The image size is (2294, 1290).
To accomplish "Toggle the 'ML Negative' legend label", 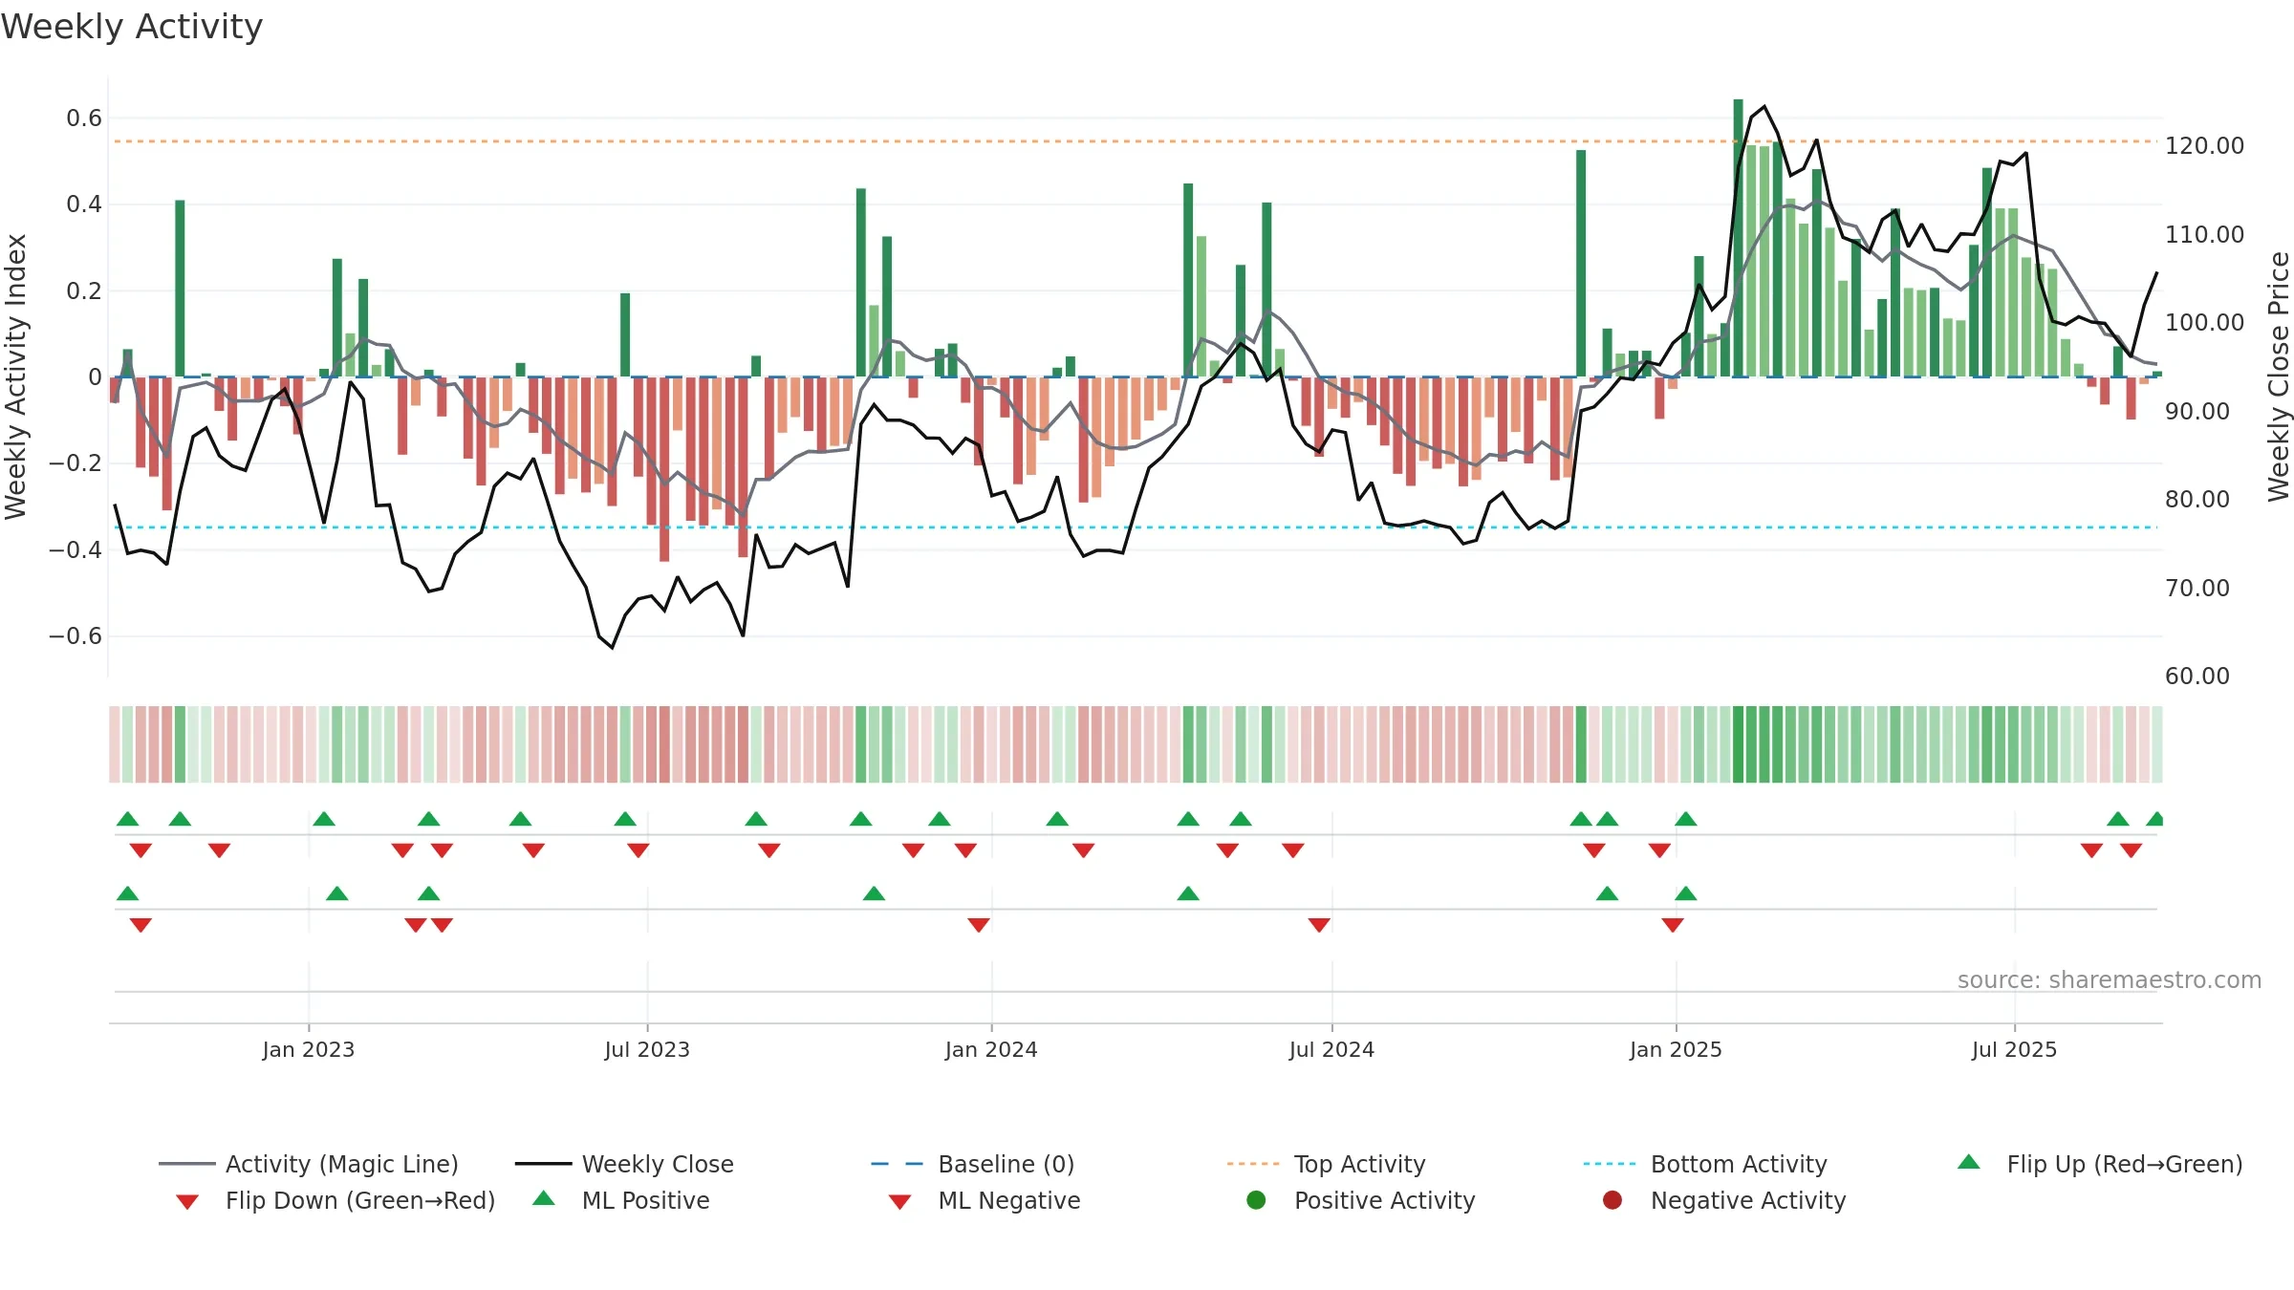I will pos(1009,1200).
